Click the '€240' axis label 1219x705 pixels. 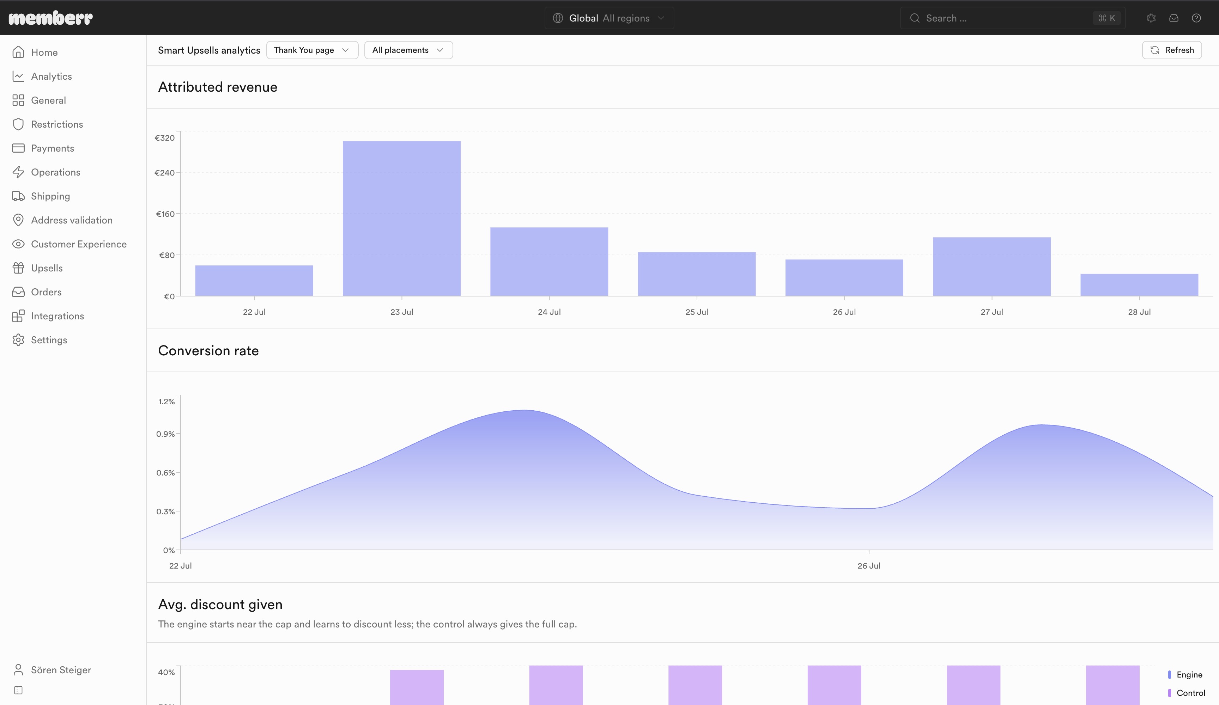tap(164, 173)
